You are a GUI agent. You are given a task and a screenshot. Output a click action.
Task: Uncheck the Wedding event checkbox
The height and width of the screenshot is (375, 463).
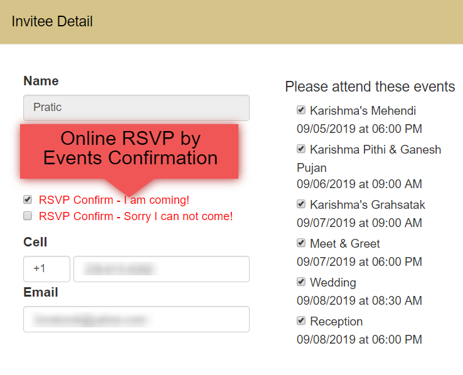pos(301,282)
